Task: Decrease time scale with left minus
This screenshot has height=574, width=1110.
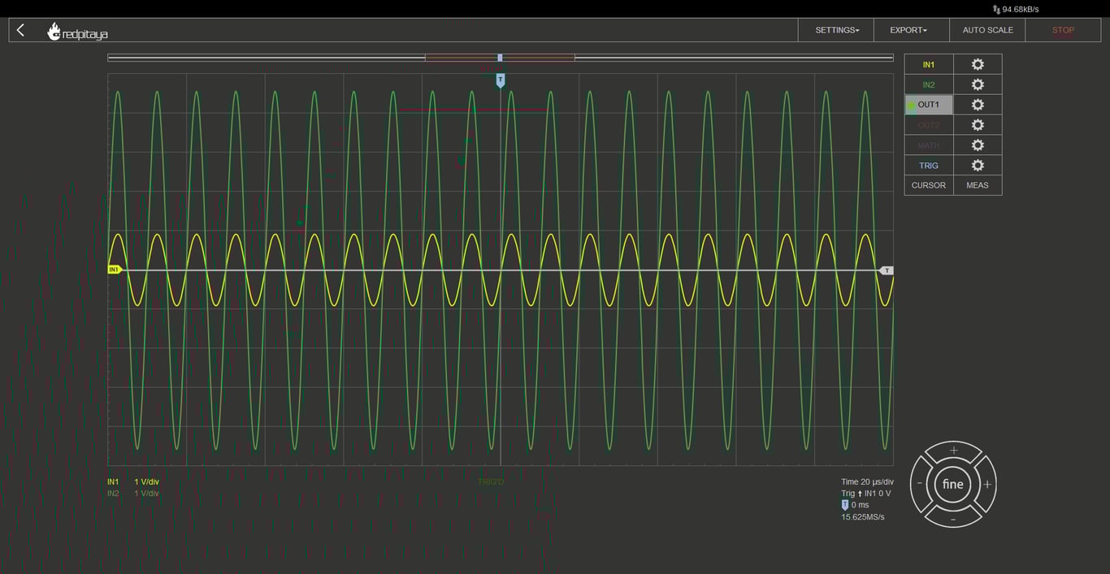Action: pyautogui.click(x=920, y=485)
